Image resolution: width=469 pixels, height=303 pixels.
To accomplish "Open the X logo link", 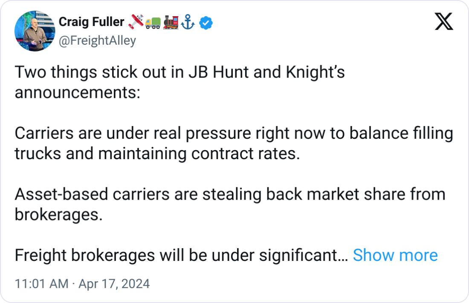I will coord(444,22).
